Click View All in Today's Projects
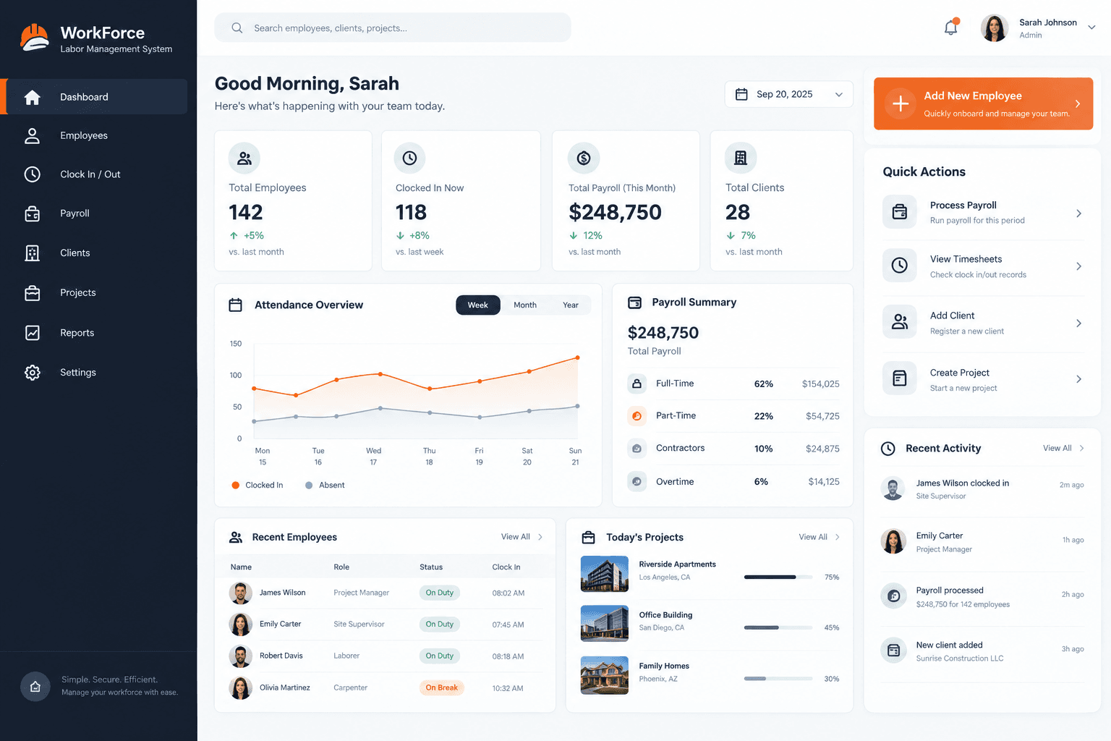1111x741 pixels. [820, 537]
